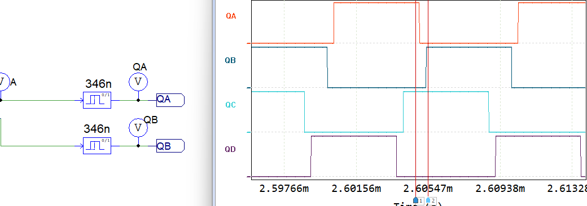Select cursor marker 1 at graph bottom
587x206 pixels.
point(418,201)
